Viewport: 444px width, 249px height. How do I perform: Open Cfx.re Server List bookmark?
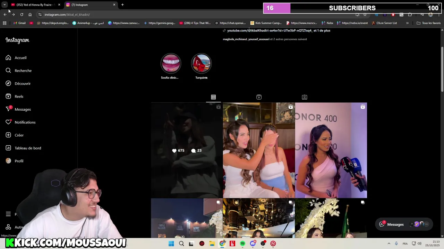[384, 23]
